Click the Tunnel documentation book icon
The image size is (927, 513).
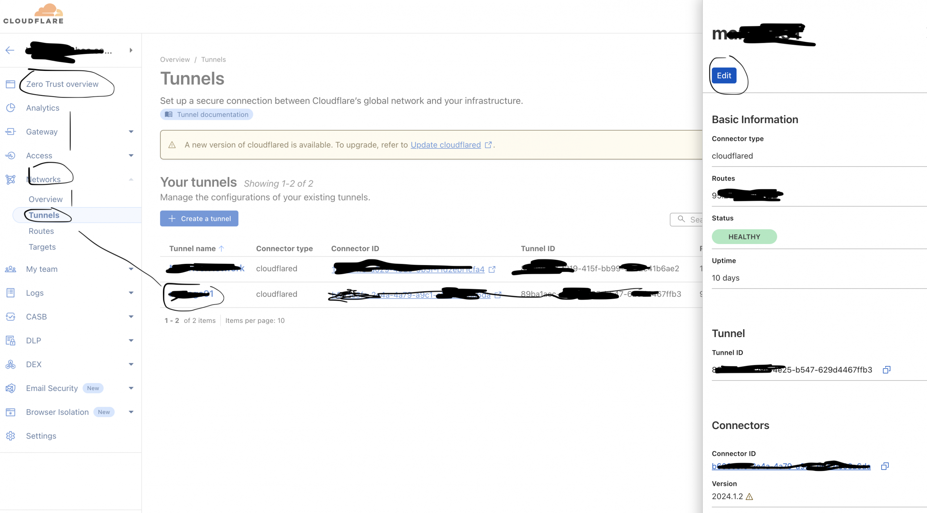point(169,114)
